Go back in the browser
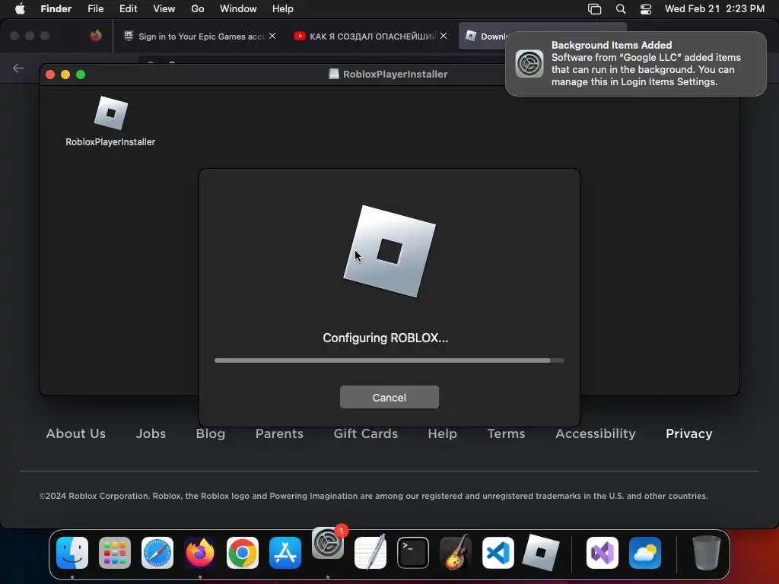The width and height of the screenshot is (779, 584). pyautogui.click(x=18, y=68)
